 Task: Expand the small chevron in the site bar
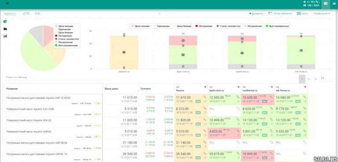tap(159, 14)
